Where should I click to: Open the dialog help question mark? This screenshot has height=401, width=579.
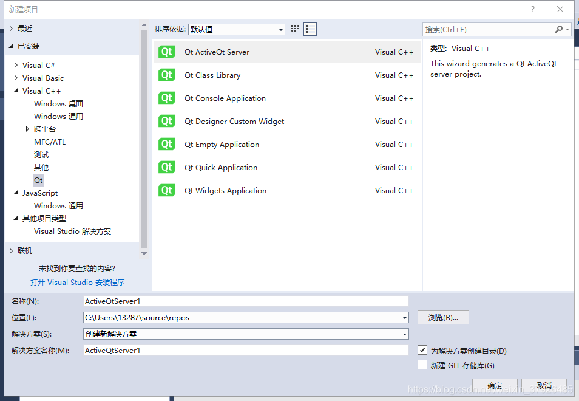point(532,9)
